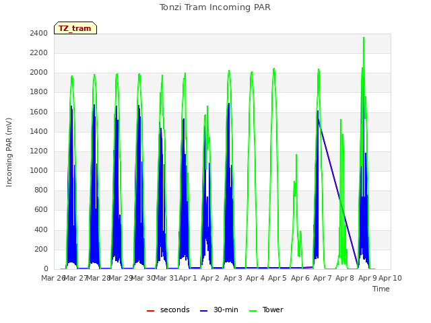
Task: Click the chart title Tonzi Tram Incoming PAR
Action: [x=215, y=7]
